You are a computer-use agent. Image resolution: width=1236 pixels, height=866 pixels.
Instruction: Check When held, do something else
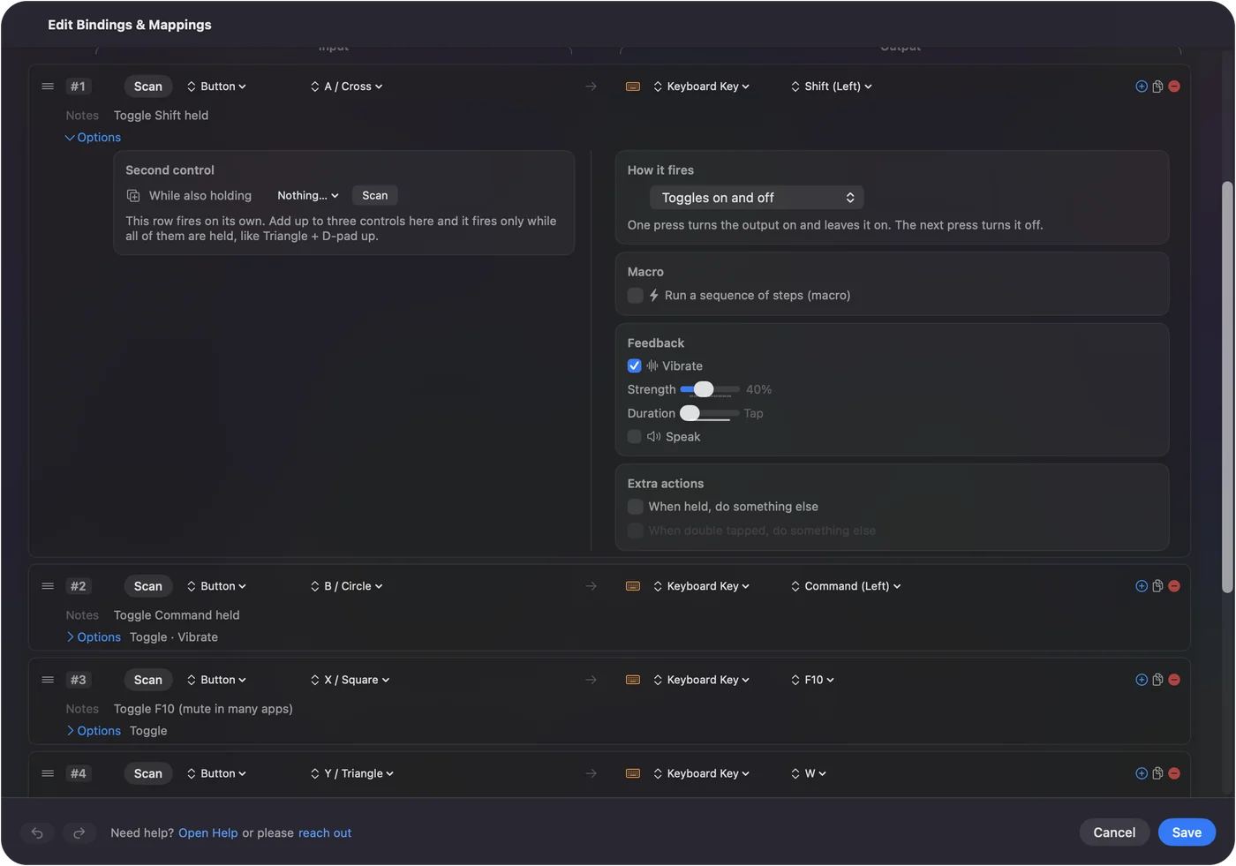(x=635, y=507)
